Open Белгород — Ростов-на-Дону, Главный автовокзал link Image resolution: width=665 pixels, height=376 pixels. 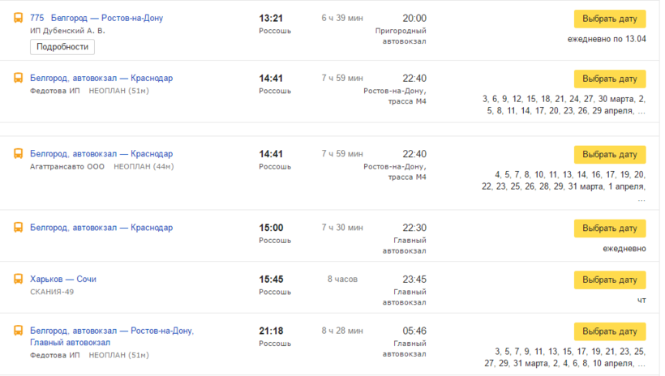click(x=112, y=336)
